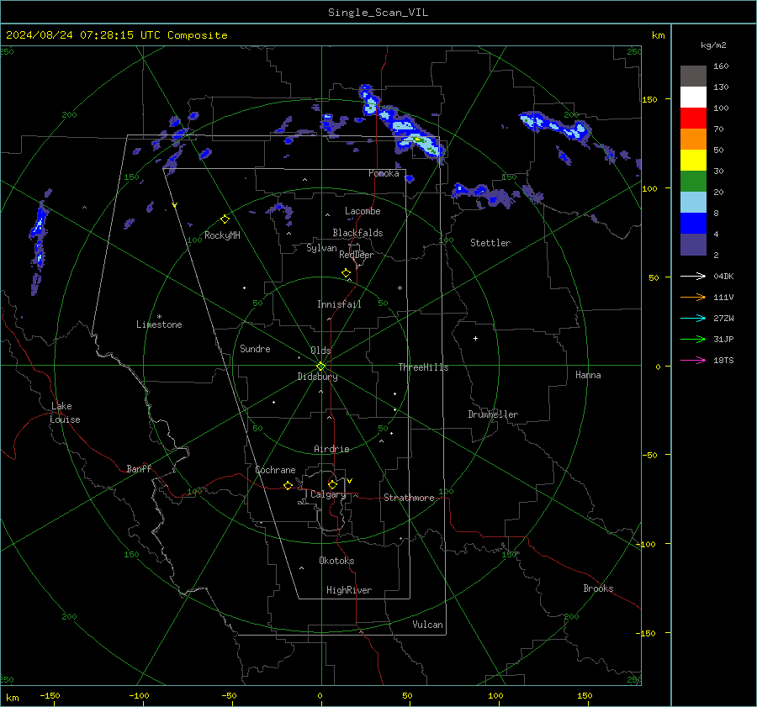Click the Banff town label
This screenshot has width=757, height=707.
tap(139, 468)
